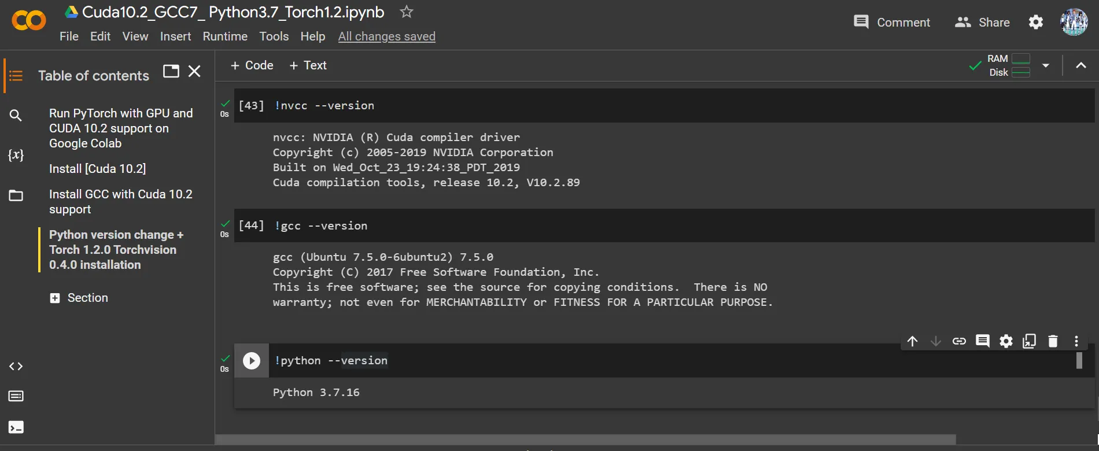Open the Runtime menu
This screenshot has width=1099, height=451.
click(x=225, y=36)
